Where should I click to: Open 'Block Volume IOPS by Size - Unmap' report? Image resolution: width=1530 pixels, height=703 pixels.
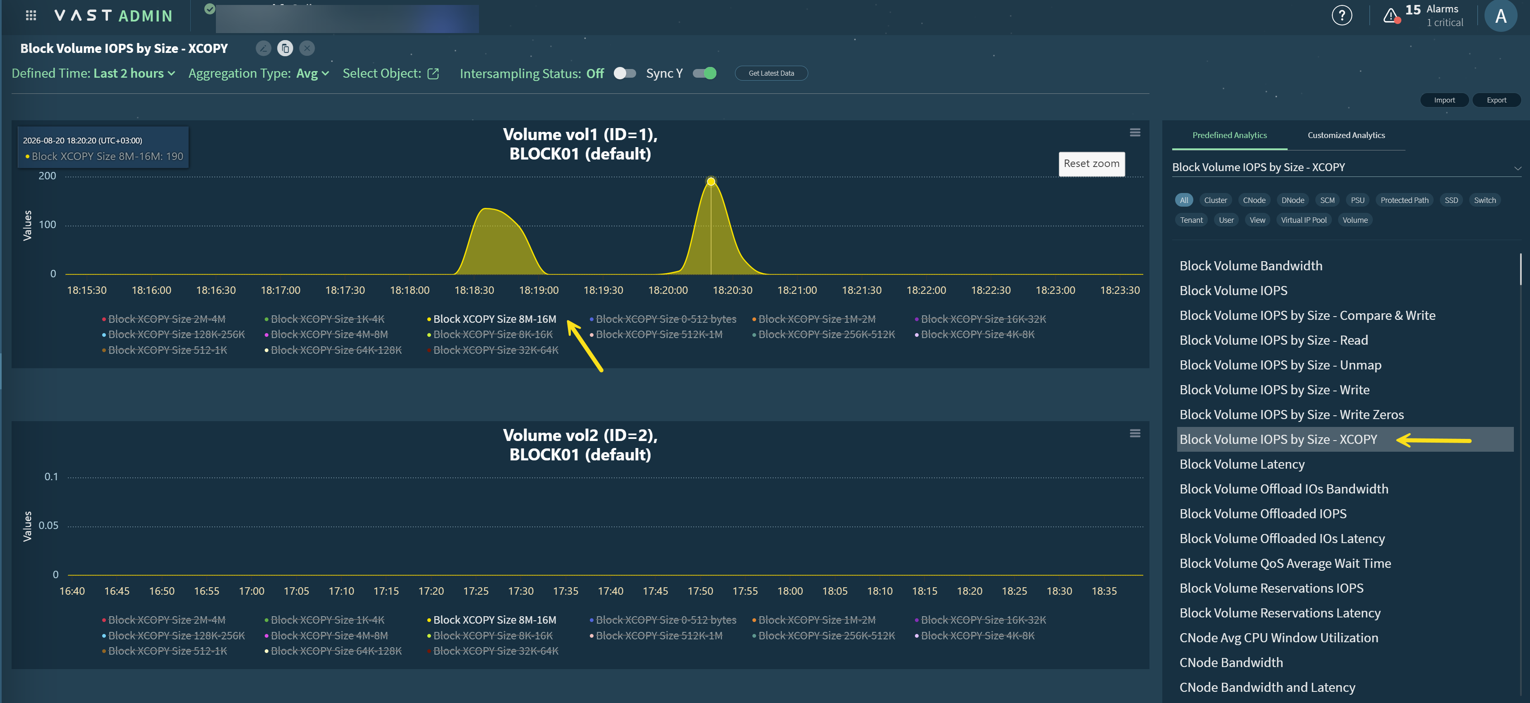1280,365
